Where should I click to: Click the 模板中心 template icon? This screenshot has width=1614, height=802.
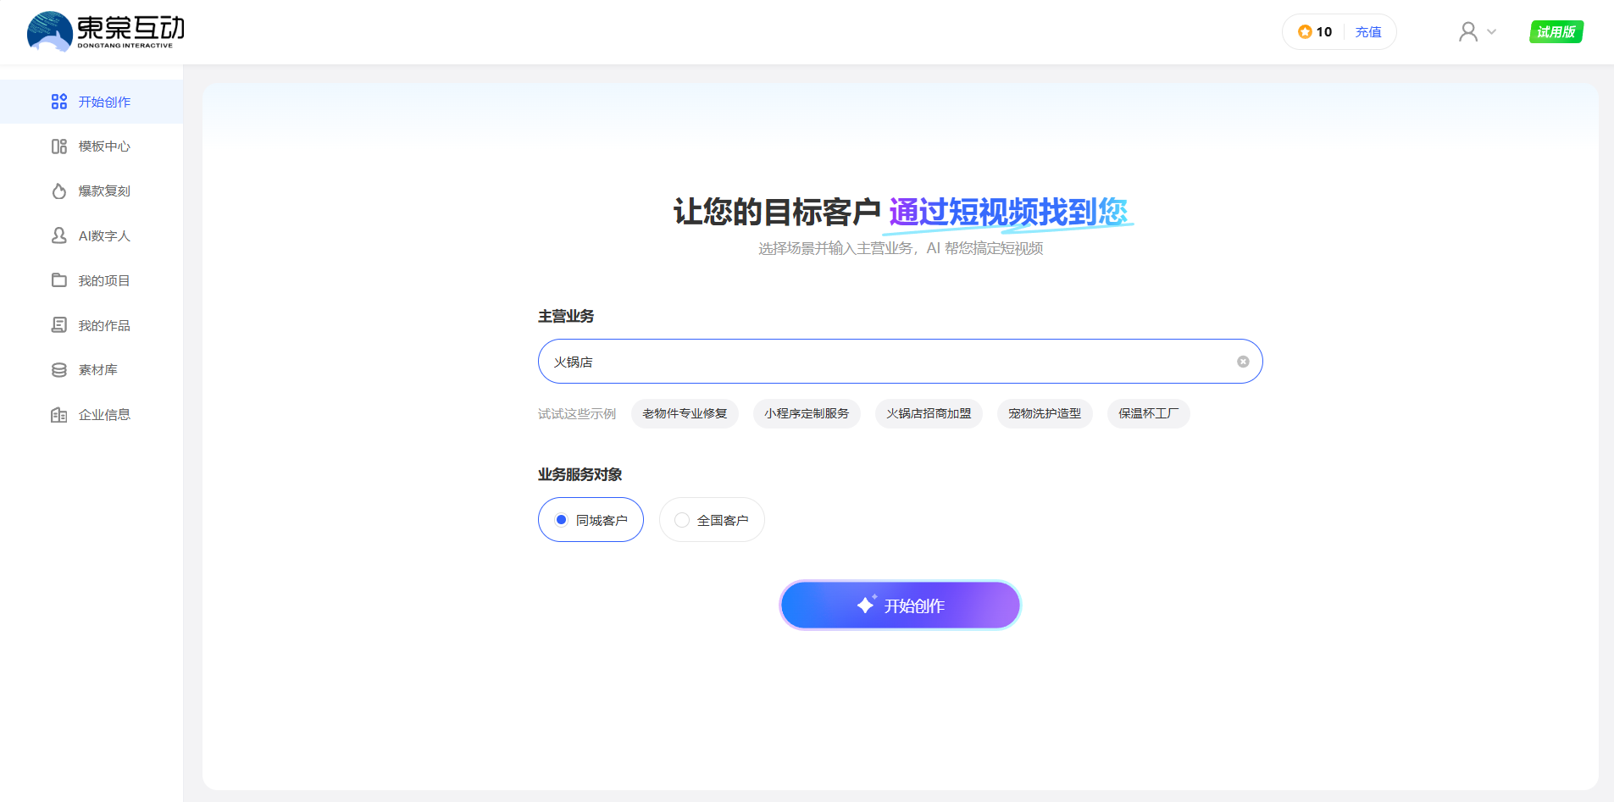point(59,147)
